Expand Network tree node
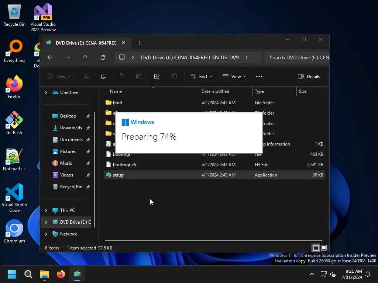Screen dimensions: 378x283 (46, 234)
